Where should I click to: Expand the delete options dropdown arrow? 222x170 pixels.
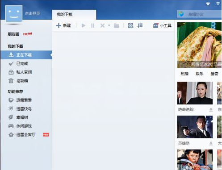pos(109,25)
